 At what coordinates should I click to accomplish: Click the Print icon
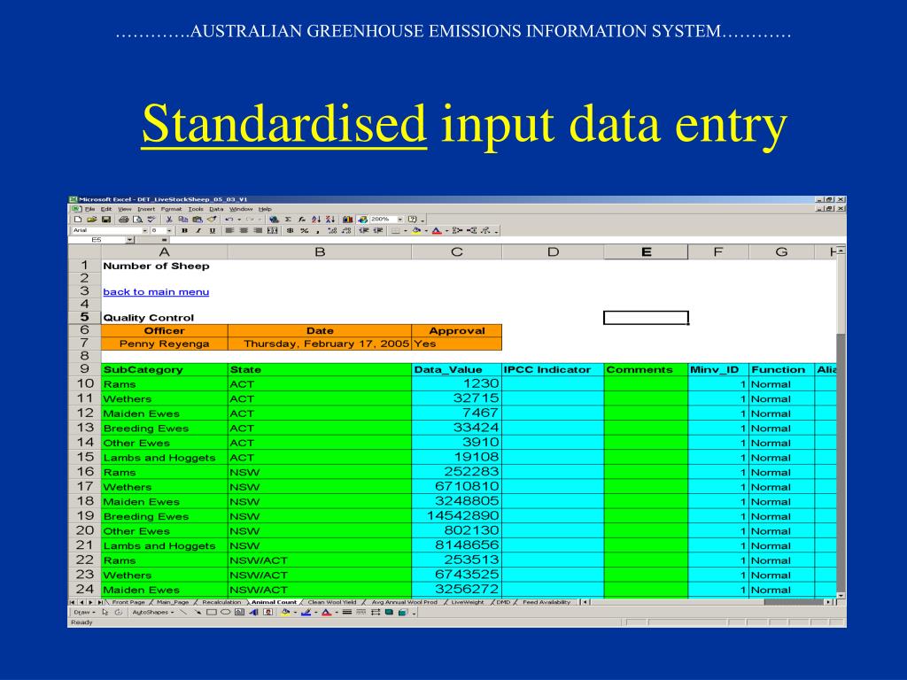123,220
